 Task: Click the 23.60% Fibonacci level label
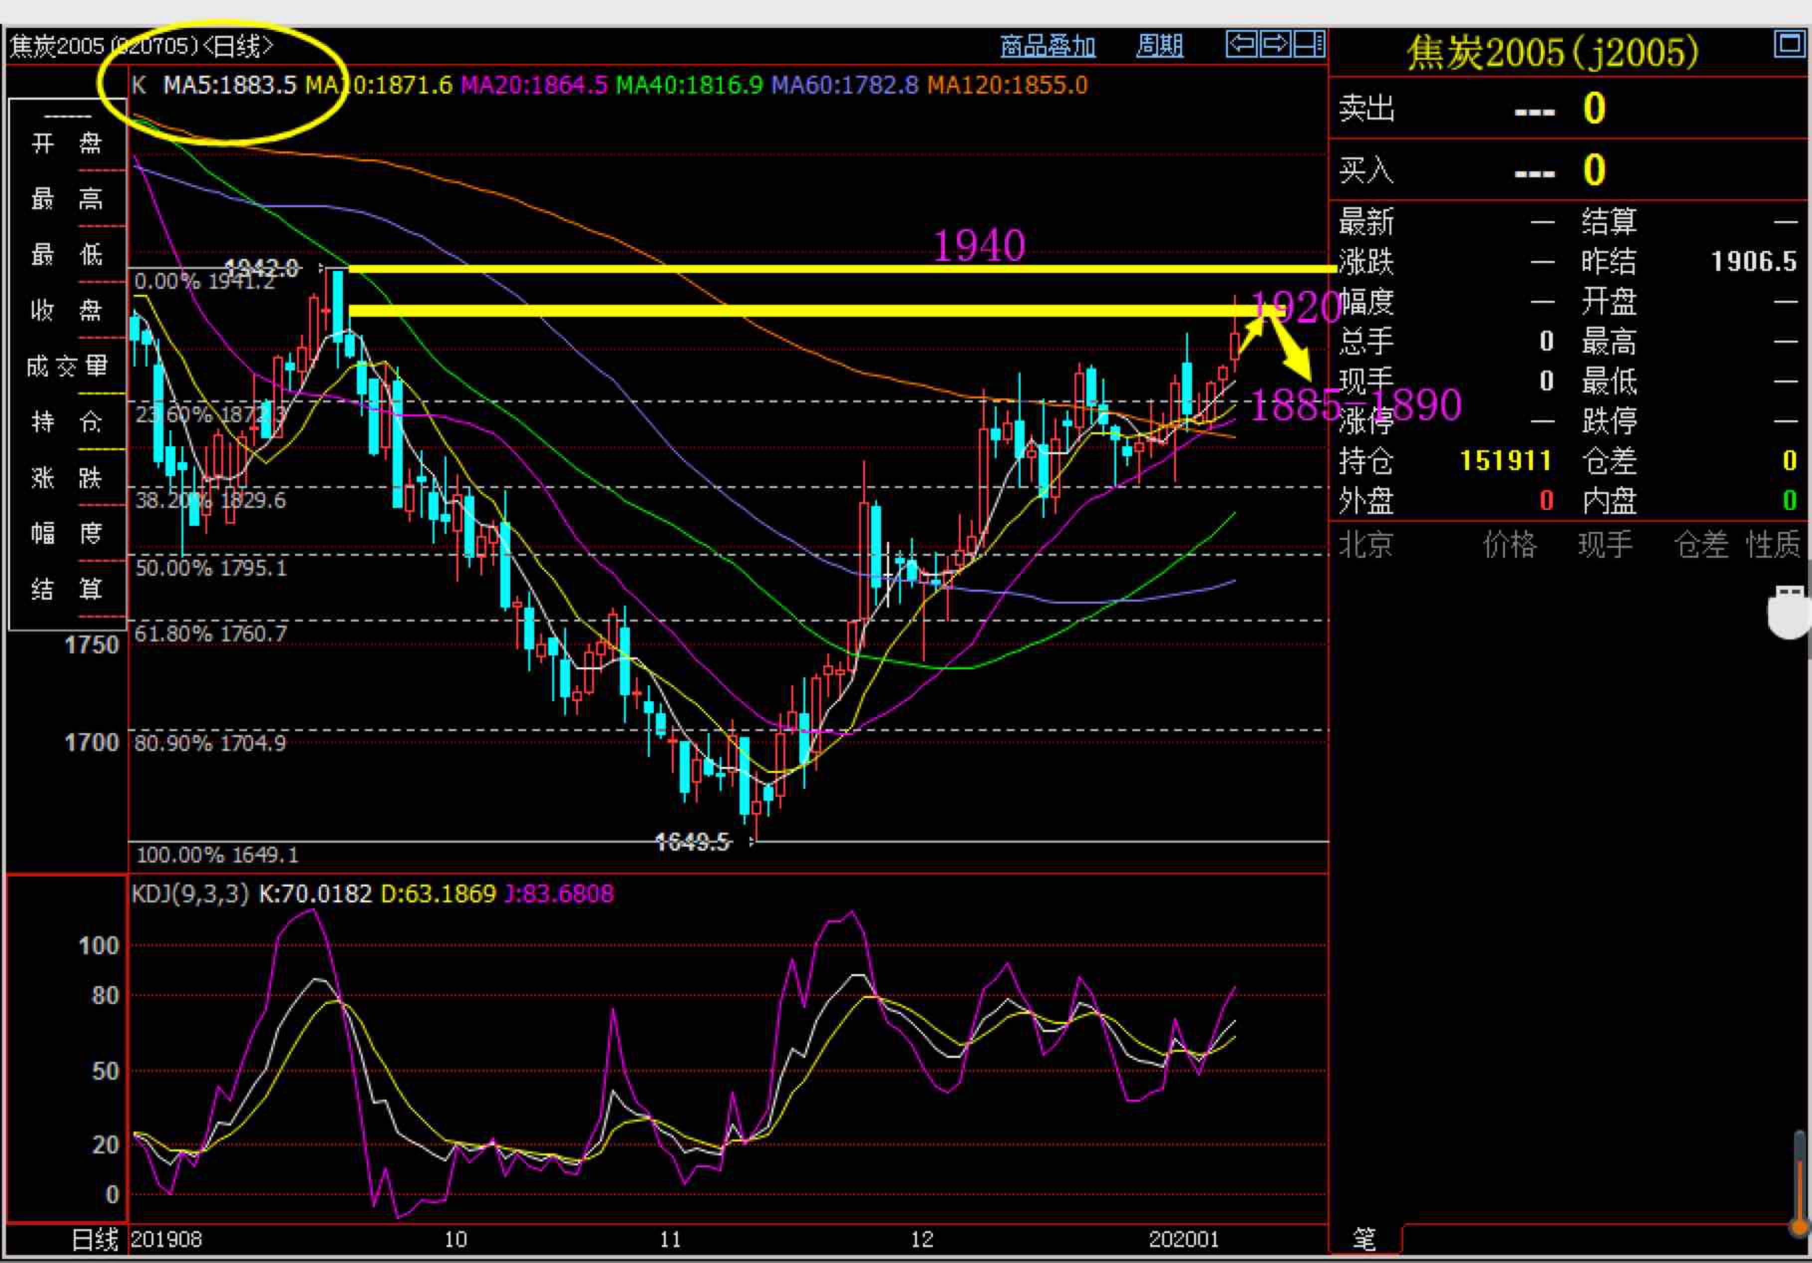coord(211,415)
